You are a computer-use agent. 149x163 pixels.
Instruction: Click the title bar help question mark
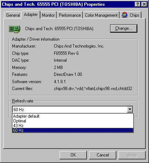[138, 4]
